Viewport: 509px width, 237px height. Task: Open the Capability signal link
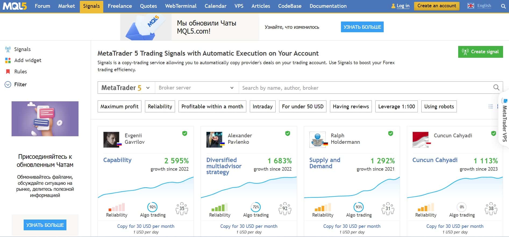pyautogui.click(x=117, y=160)
